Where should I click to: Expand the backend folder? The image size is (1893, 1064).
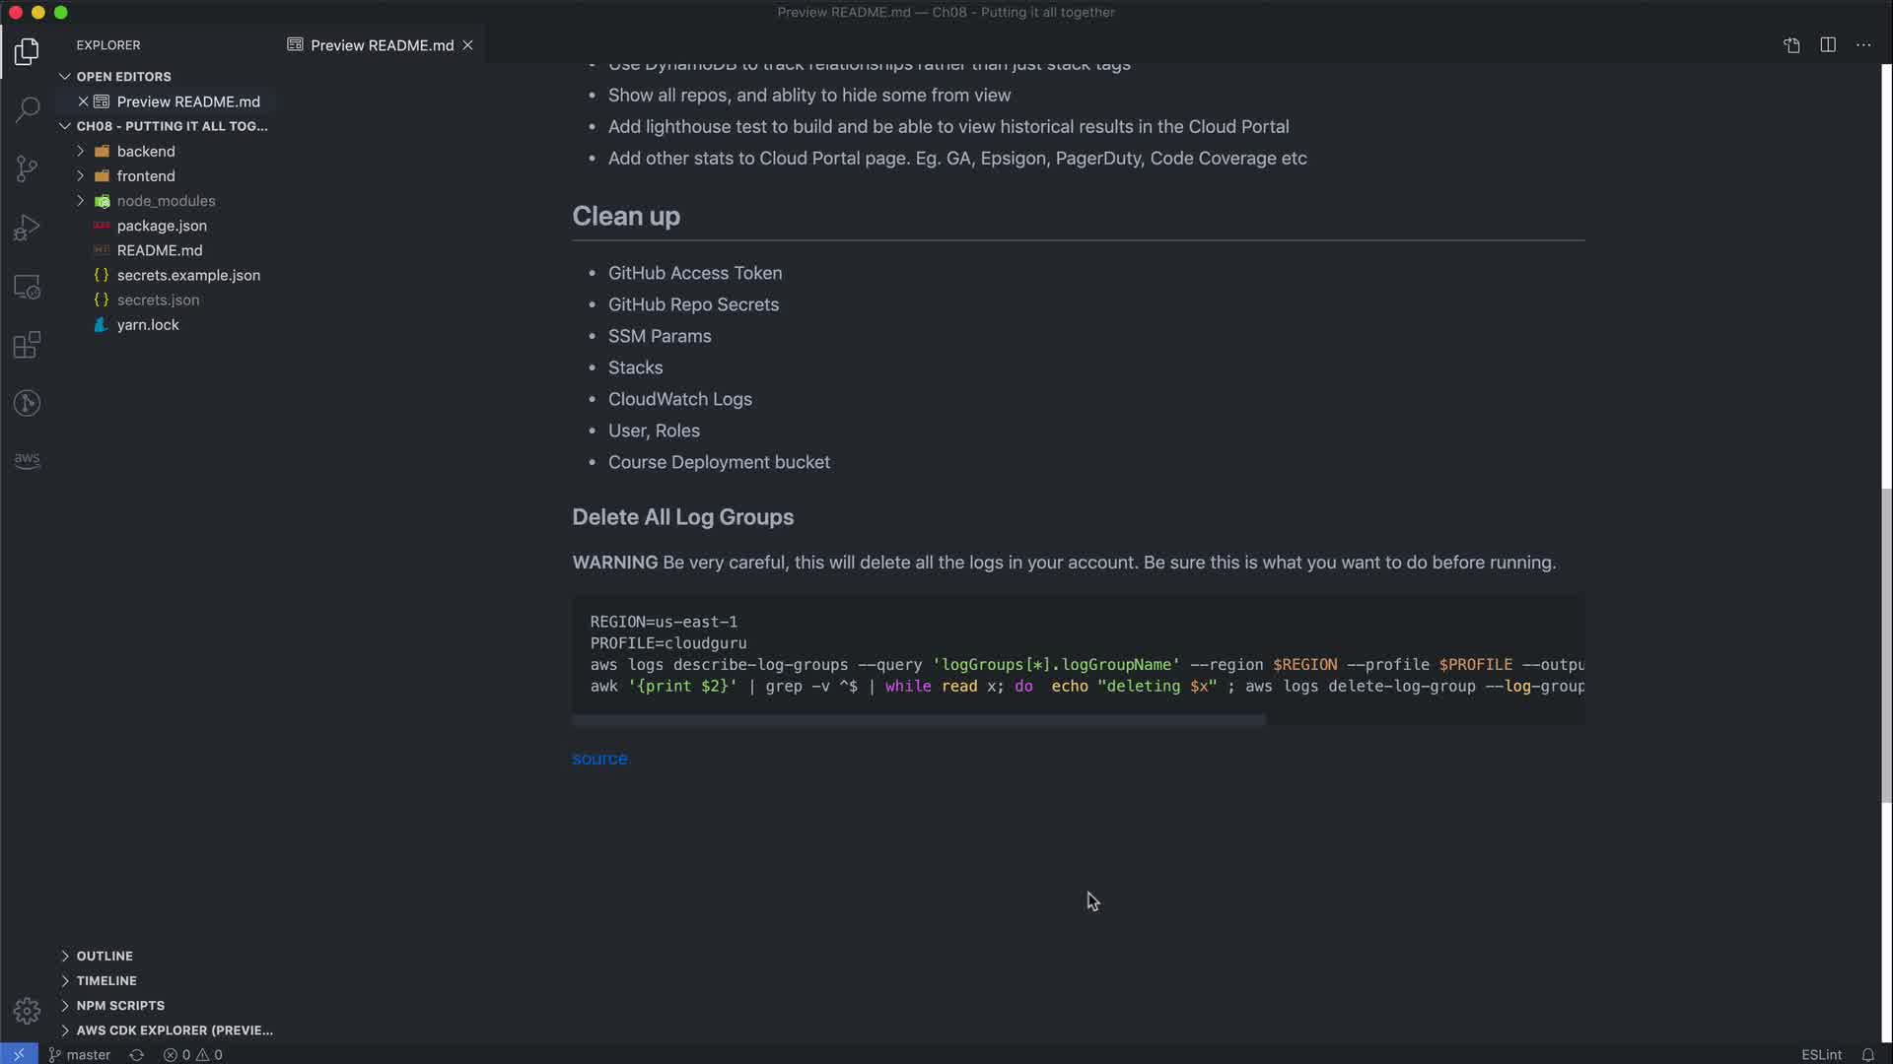point(145,151)
